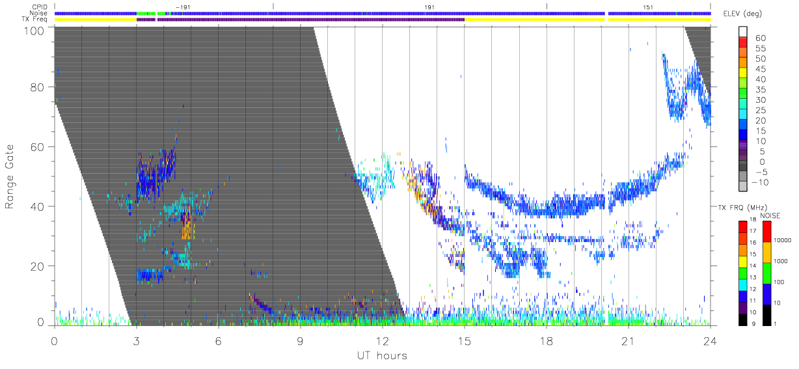Click the 'UT hours' x-axis title

(382, 355)
